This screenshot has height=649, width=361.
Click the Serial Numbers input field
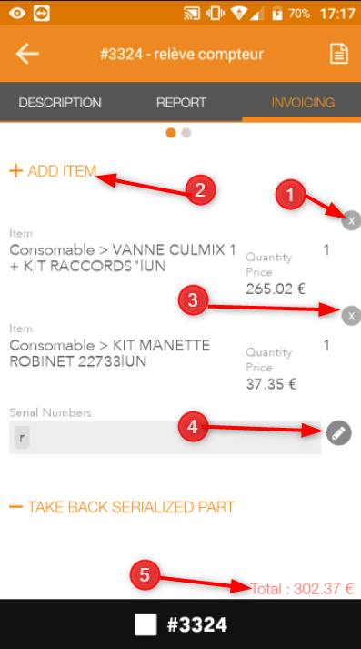click(x=165, y=438)
